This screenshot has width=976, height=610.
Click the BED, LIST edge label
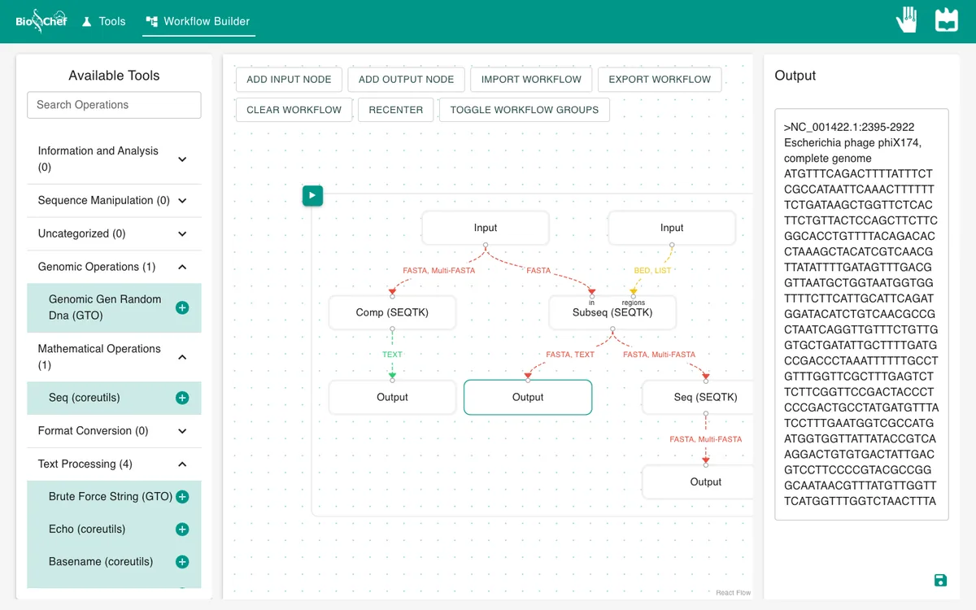click(x=652, y=270)
